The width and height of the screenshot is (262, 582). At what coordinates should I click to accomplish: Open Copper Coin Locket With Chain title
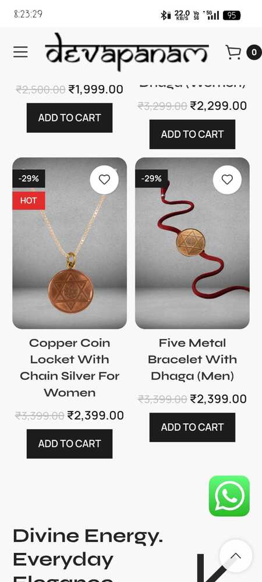[x=69, y=367]
